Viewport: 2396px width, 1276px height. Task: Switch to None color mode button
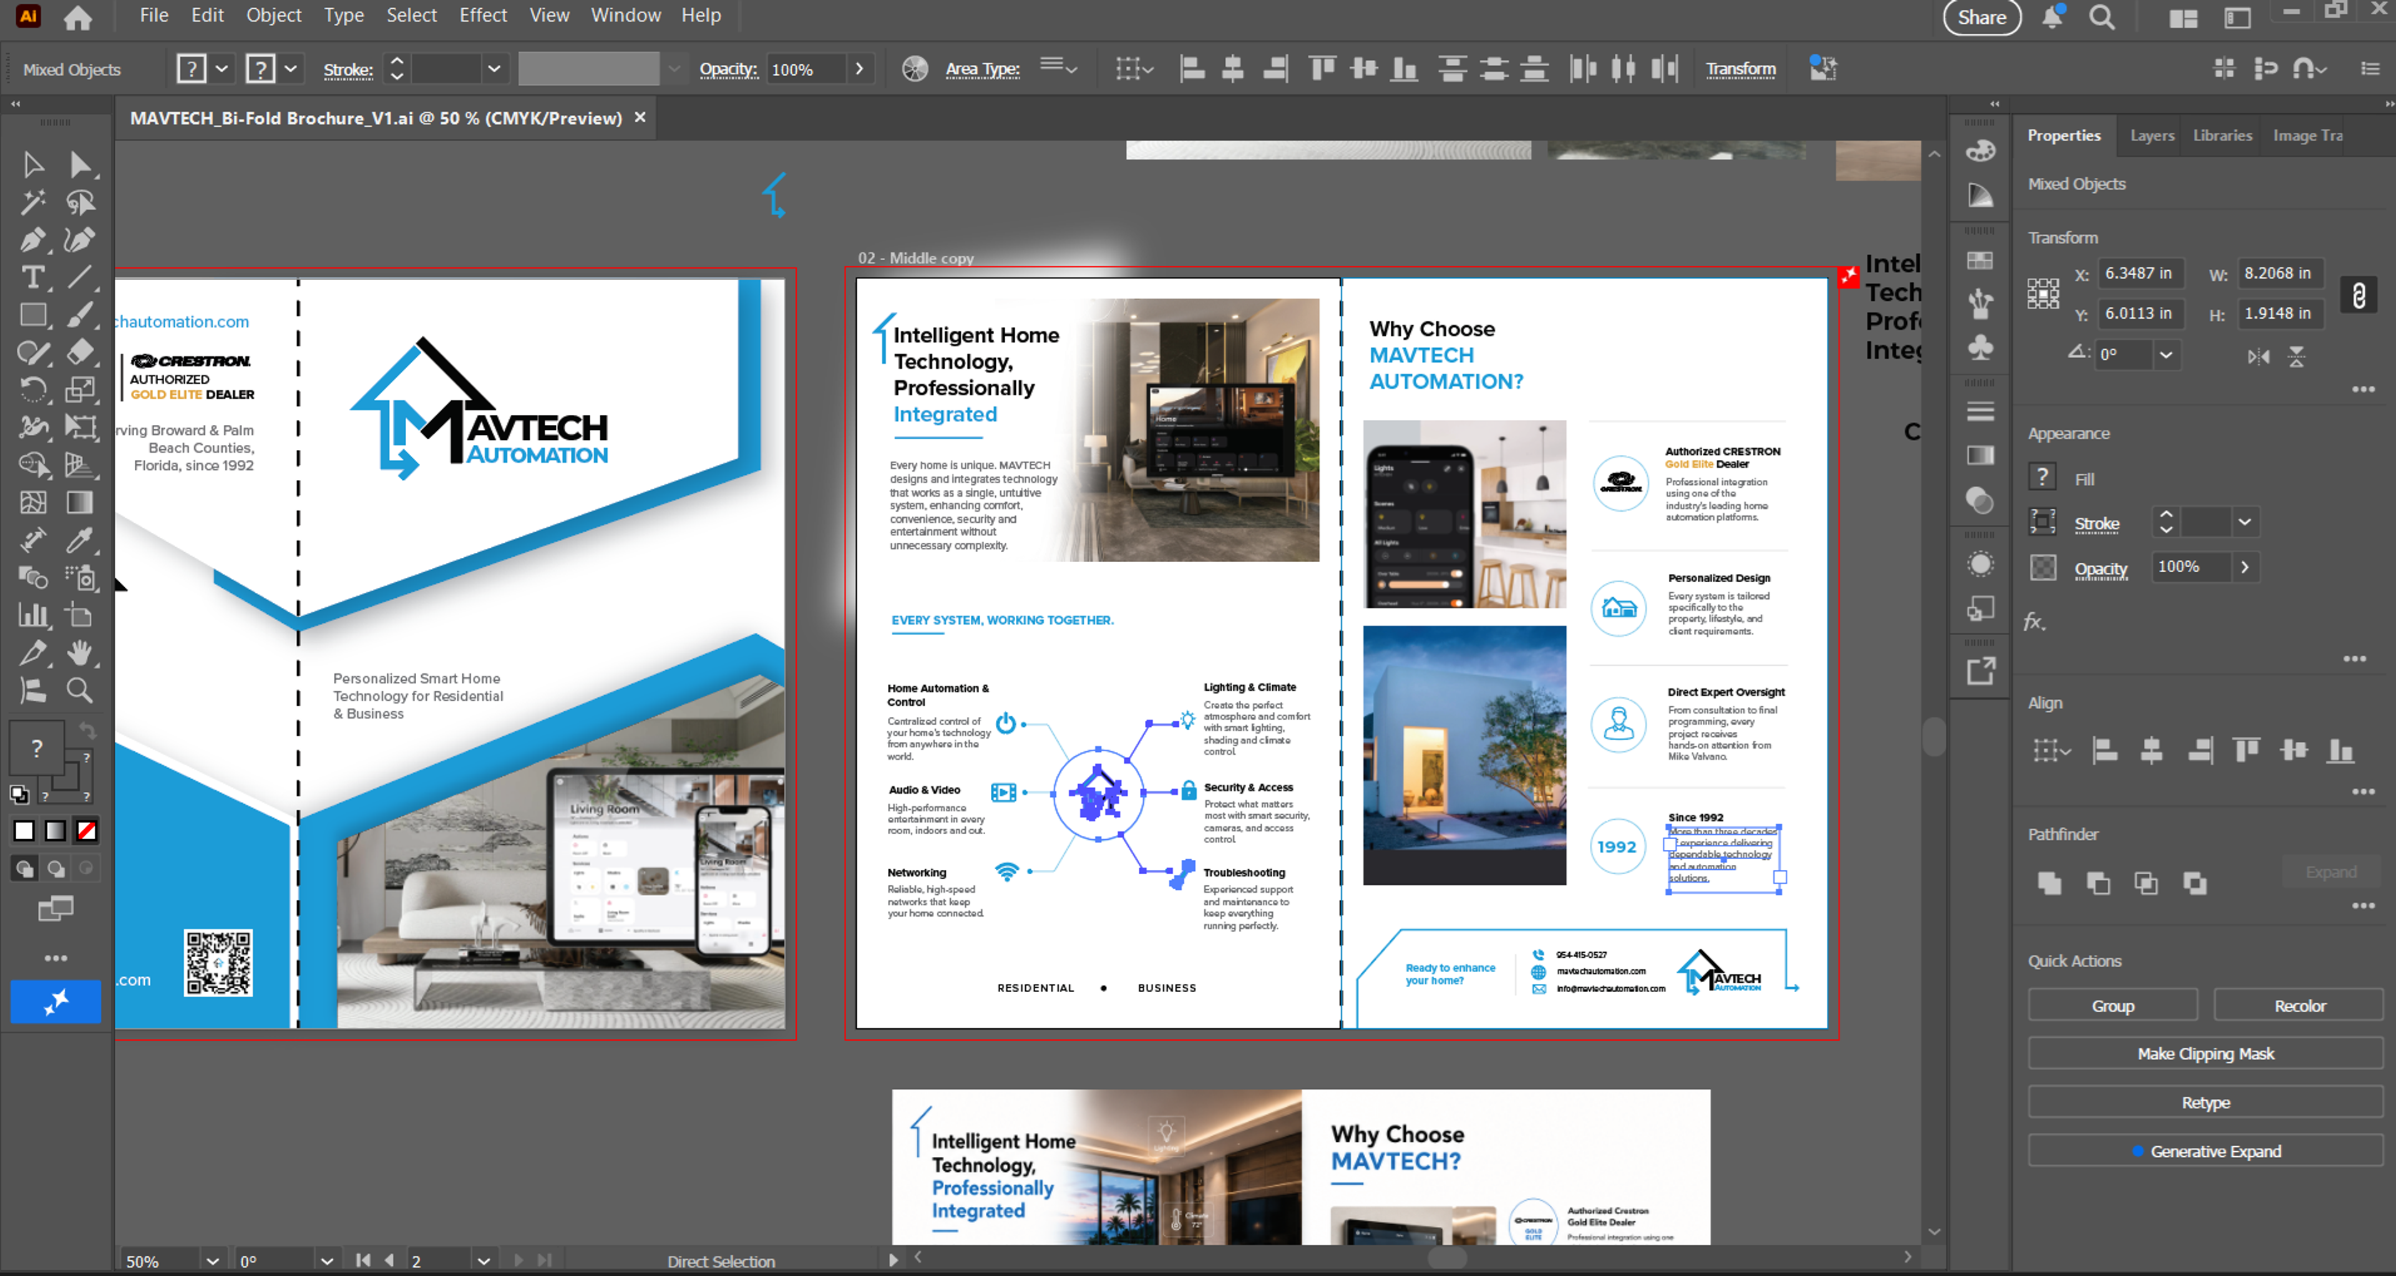(87, 830)
